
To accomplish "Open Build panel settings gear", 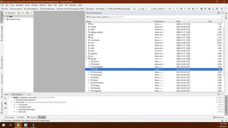I will (218, 94).
